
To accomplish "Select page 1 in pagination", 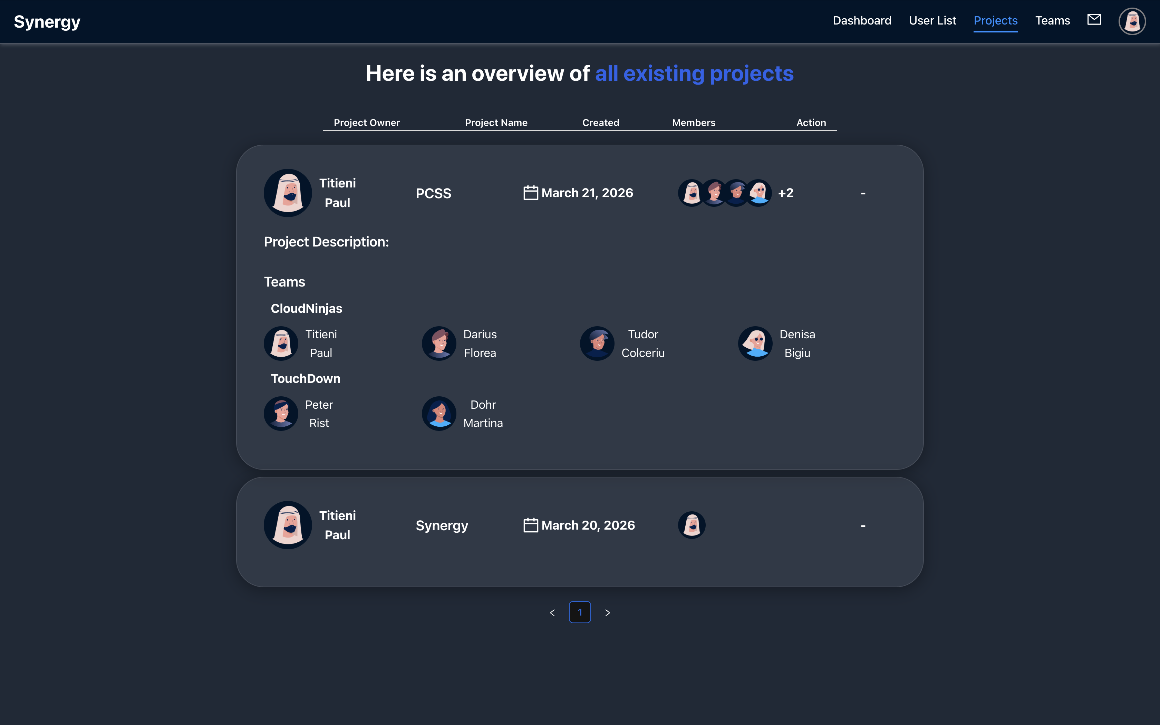I will pyautogui.click(x=580, y=612).
